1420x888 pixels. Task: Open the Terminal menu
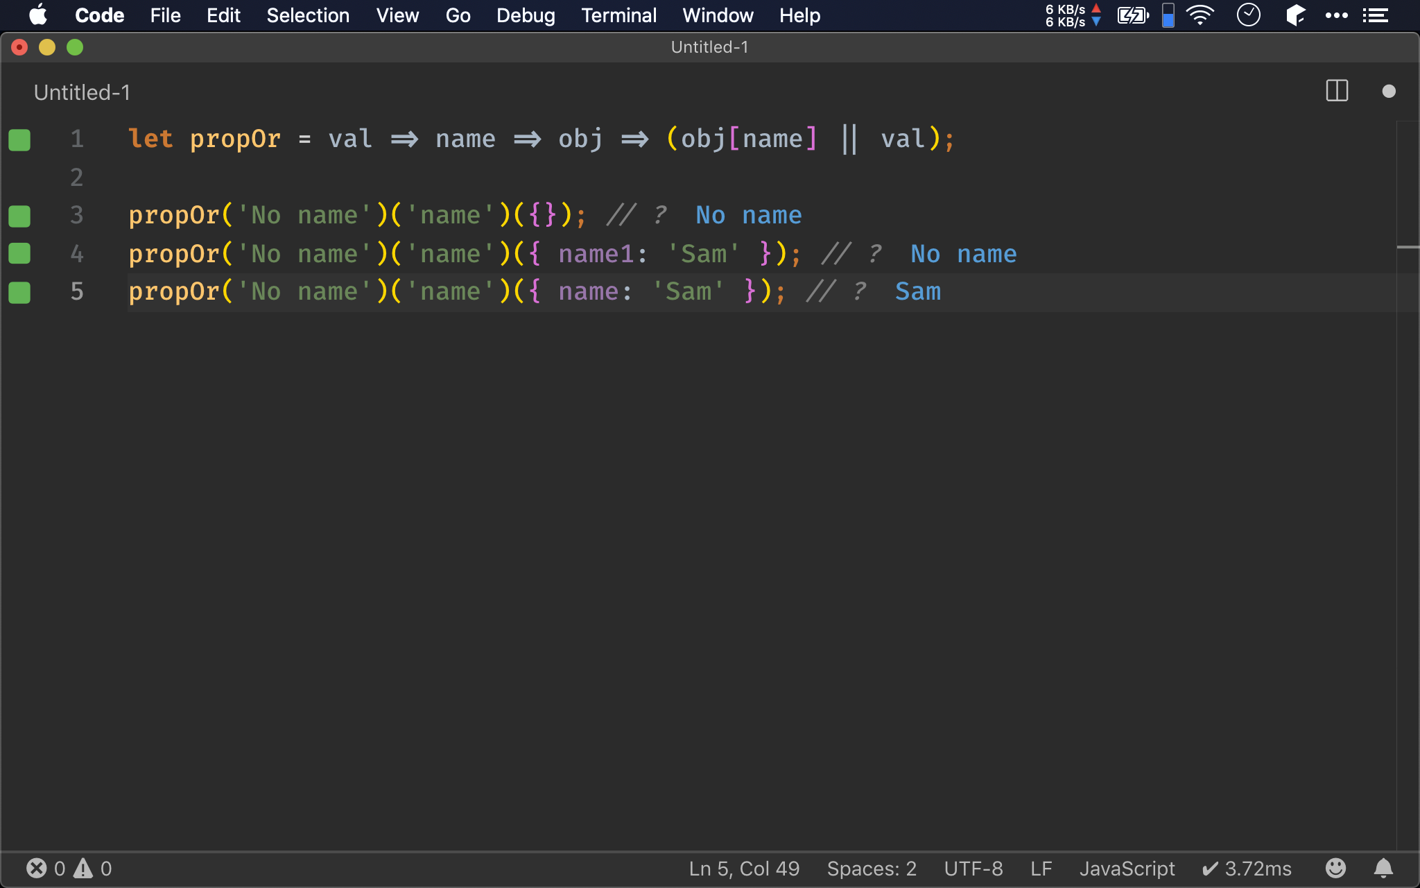click(618, 15)
